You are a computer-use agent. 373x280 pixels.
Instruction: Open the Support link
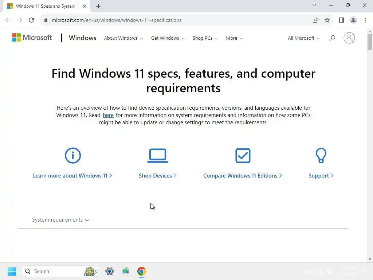tap(321, 176)
